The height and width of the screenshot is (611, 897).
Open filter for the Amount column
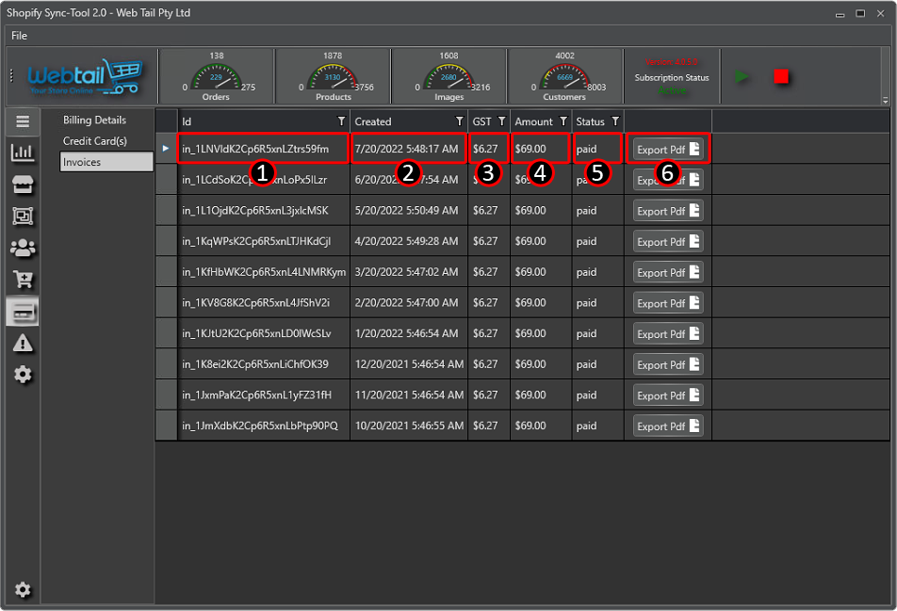(563, 121)
